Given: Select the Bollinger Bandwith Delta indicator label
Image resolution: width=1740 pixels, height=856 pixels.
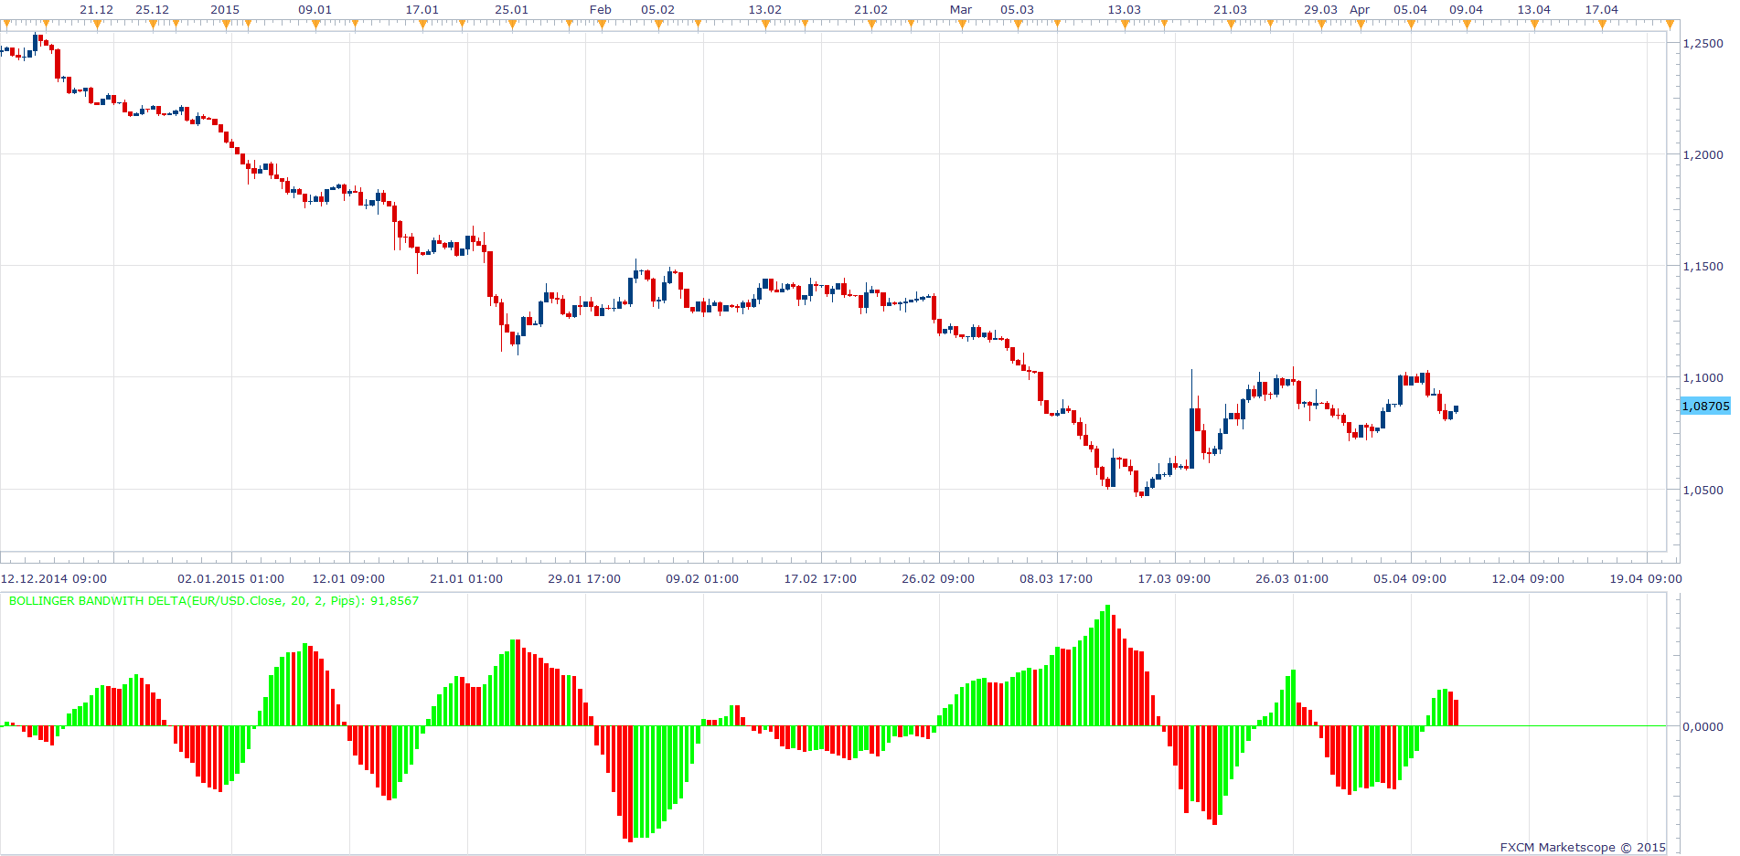Looking at the screenshot, I should 214,601.
